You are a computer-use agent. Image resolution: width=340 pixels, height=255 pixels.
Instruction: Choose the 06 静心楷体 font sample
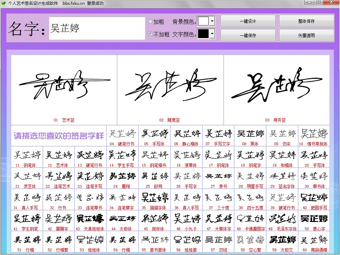pos(187,136)
